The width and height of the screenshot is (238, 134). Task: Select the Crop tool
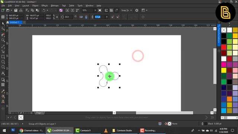pos(3,35)
